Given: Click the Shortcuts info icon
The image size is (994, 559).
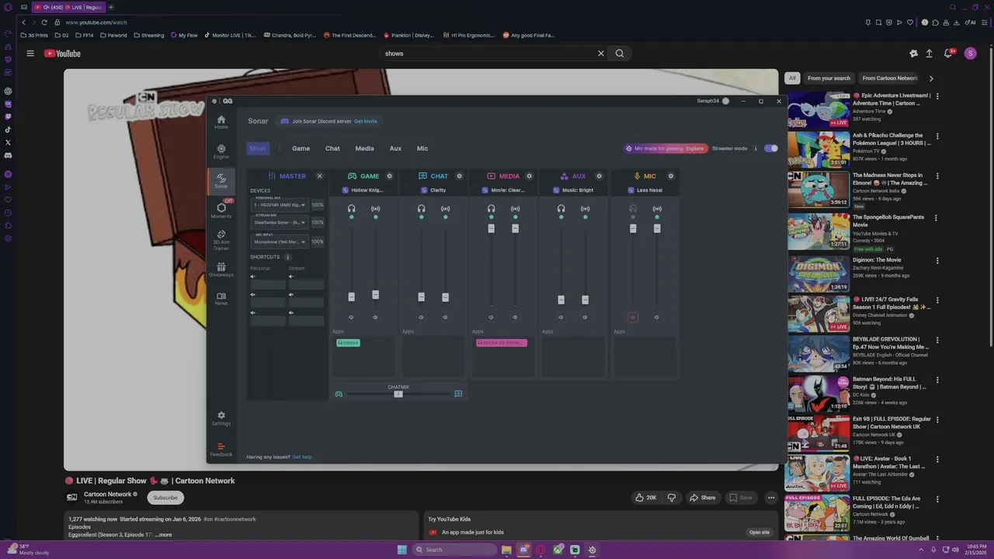Looking at the screenshot, I should (287, 257).
